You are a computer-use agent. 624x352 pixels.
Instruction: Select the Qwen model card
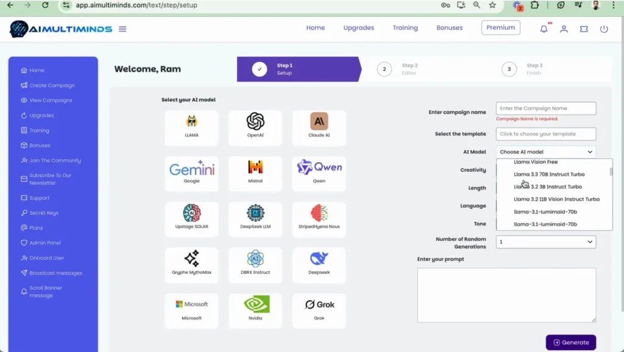tap(319, 174)
